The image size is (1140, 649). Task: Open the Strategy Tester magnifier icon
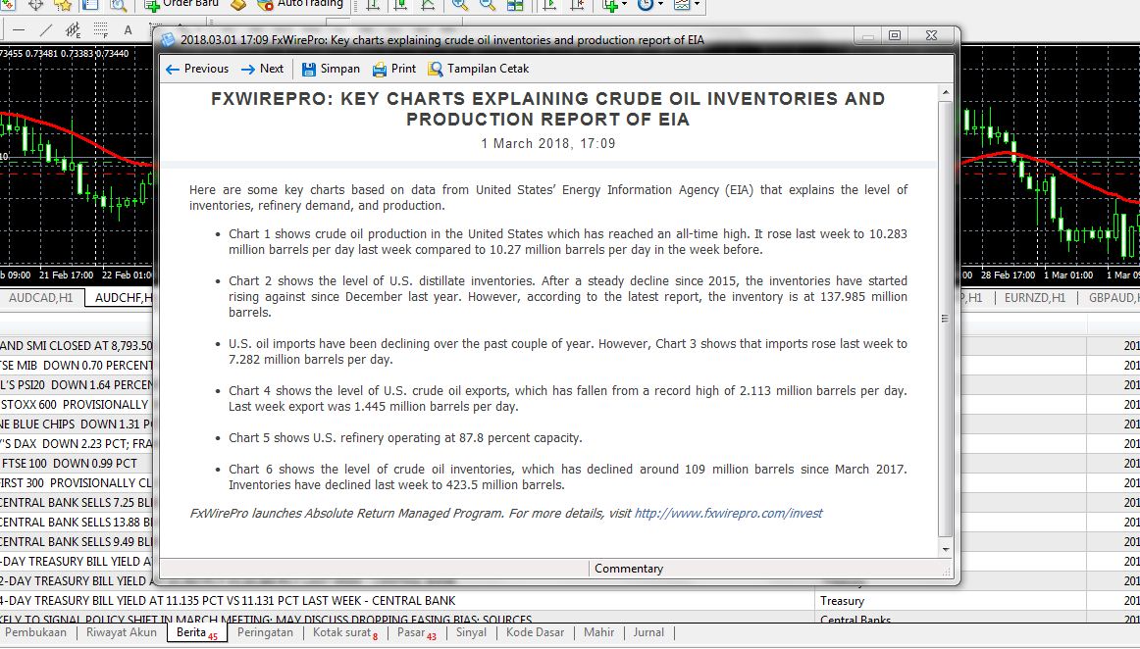pyautogui.click(x=118, y=4)
